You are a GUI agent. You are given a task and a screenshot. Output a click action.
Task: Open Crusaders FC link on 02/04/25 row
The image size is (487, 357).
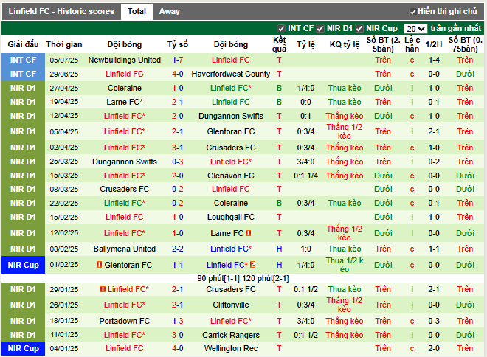[231, 148]
